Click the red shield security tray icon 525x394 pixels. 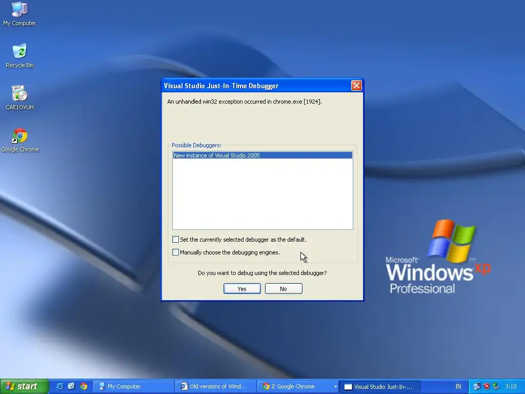(x=487, y=386)
